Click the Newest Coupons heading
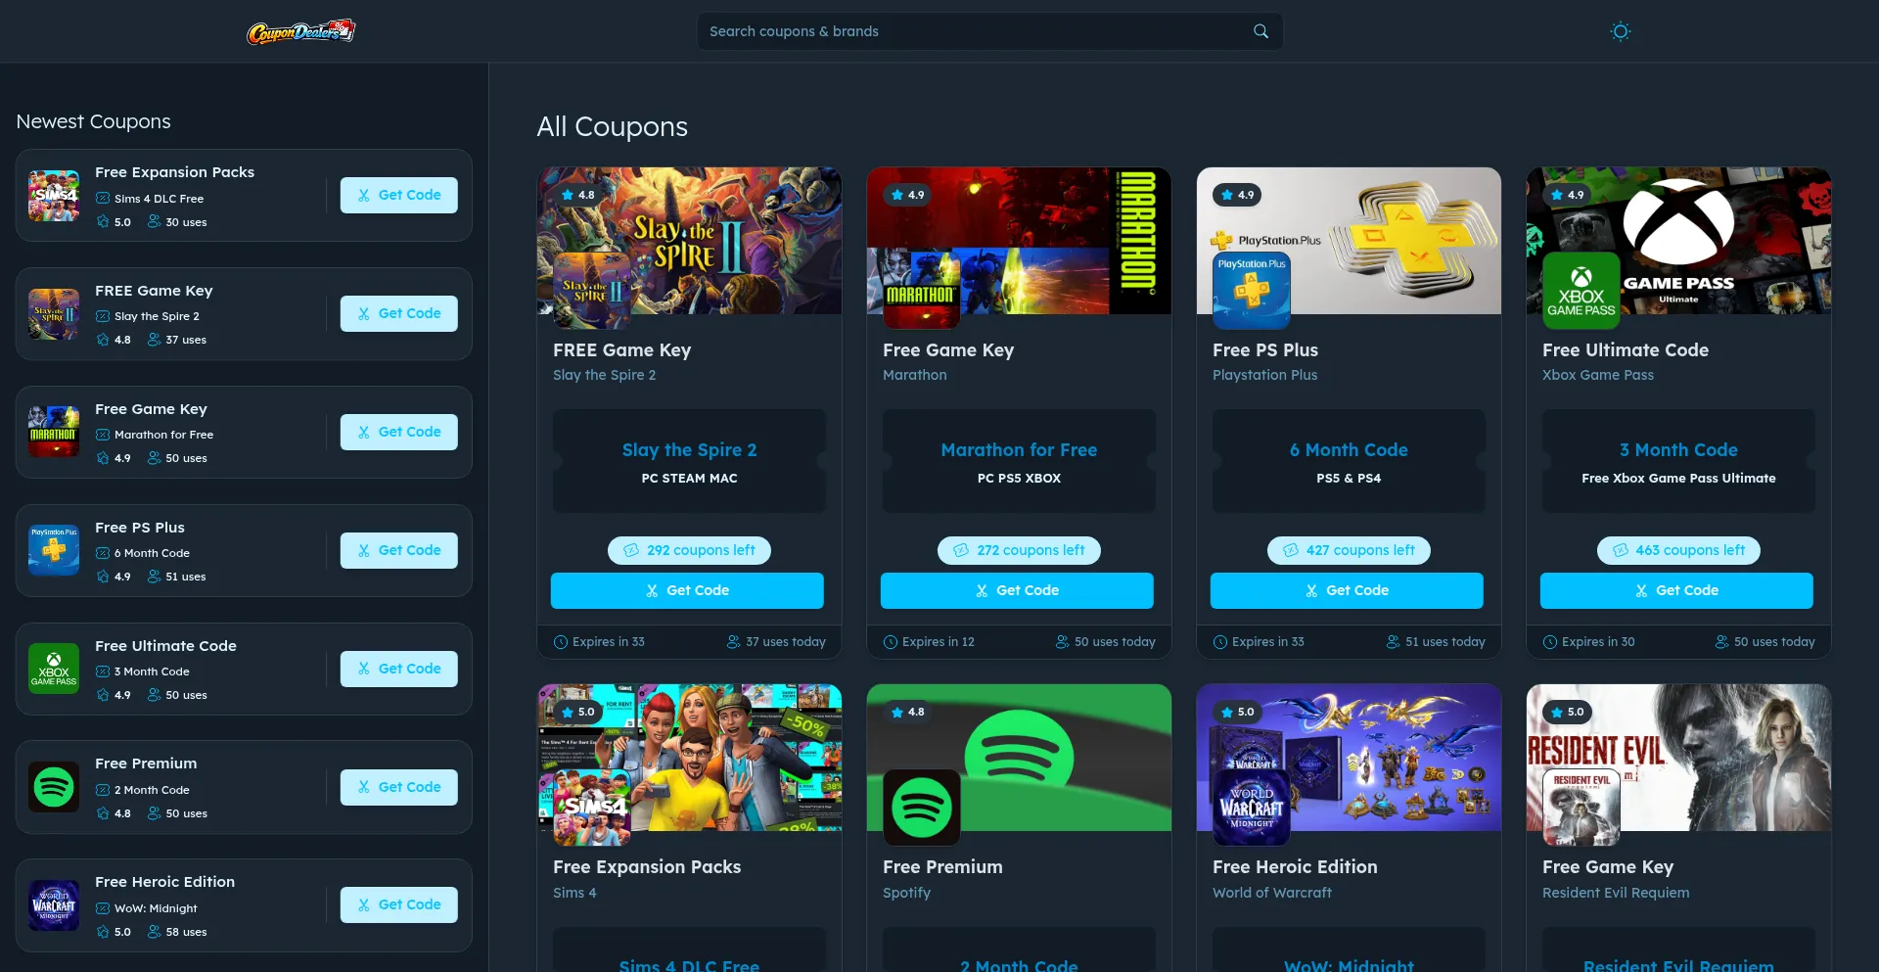The image size is (1879, 972). click(x=94, y=121)
